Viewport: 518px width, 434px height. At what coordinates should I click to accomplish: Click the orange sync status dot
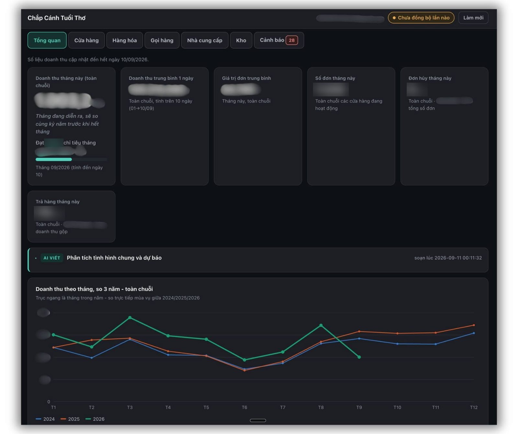coord(394,18)
